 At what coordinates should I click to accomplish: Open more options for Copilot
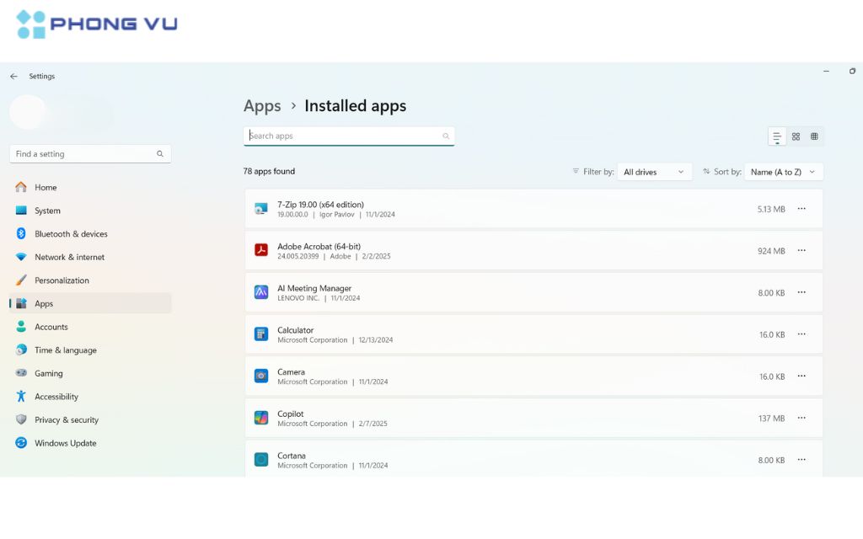coord(801,418)
